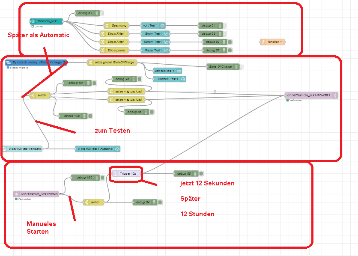Select the lower setze msg.payload node
The image size is (358, 256).
pyautogui.click(x=126, y=100)
